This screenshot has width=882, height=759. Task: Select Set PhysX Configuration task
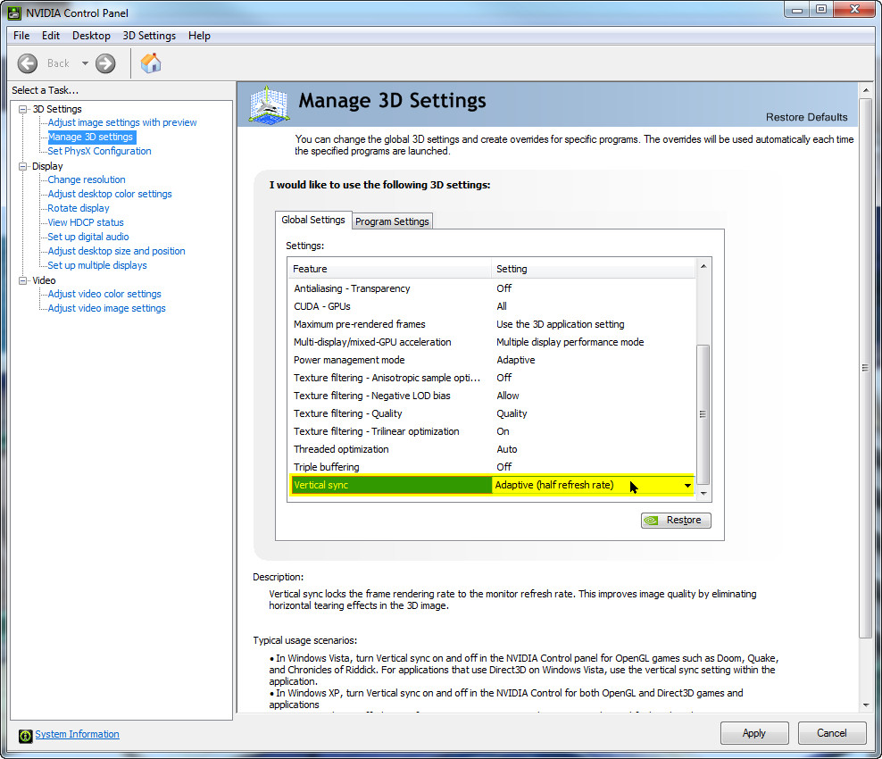pos(99,151)
